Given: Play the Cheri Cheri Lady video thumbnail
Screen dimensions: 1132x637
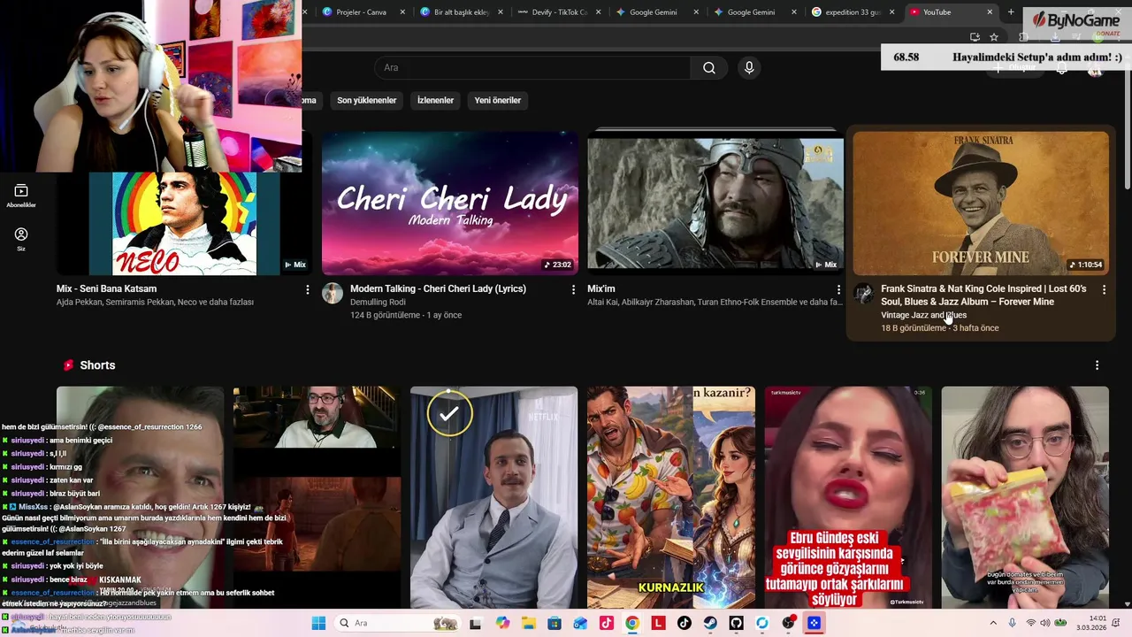Looking at the screenshot, I should click(450, 203).
